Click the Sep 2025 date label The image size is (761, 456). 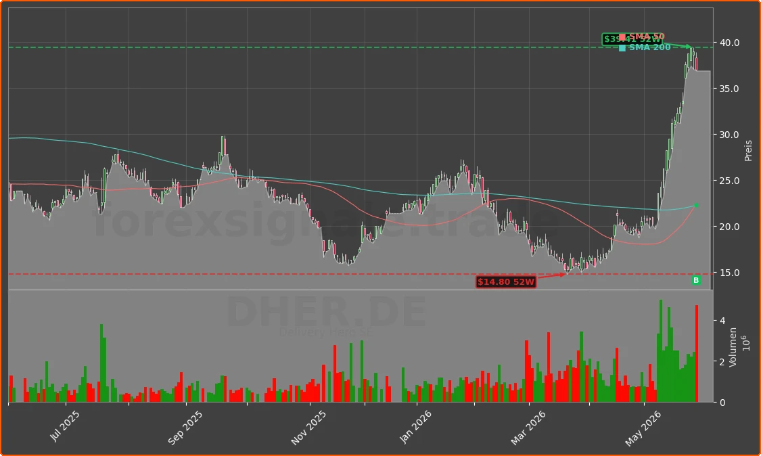tap(185, 428)
